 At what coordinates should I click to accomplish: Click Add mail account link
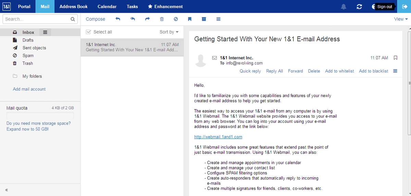coord(29,89)
